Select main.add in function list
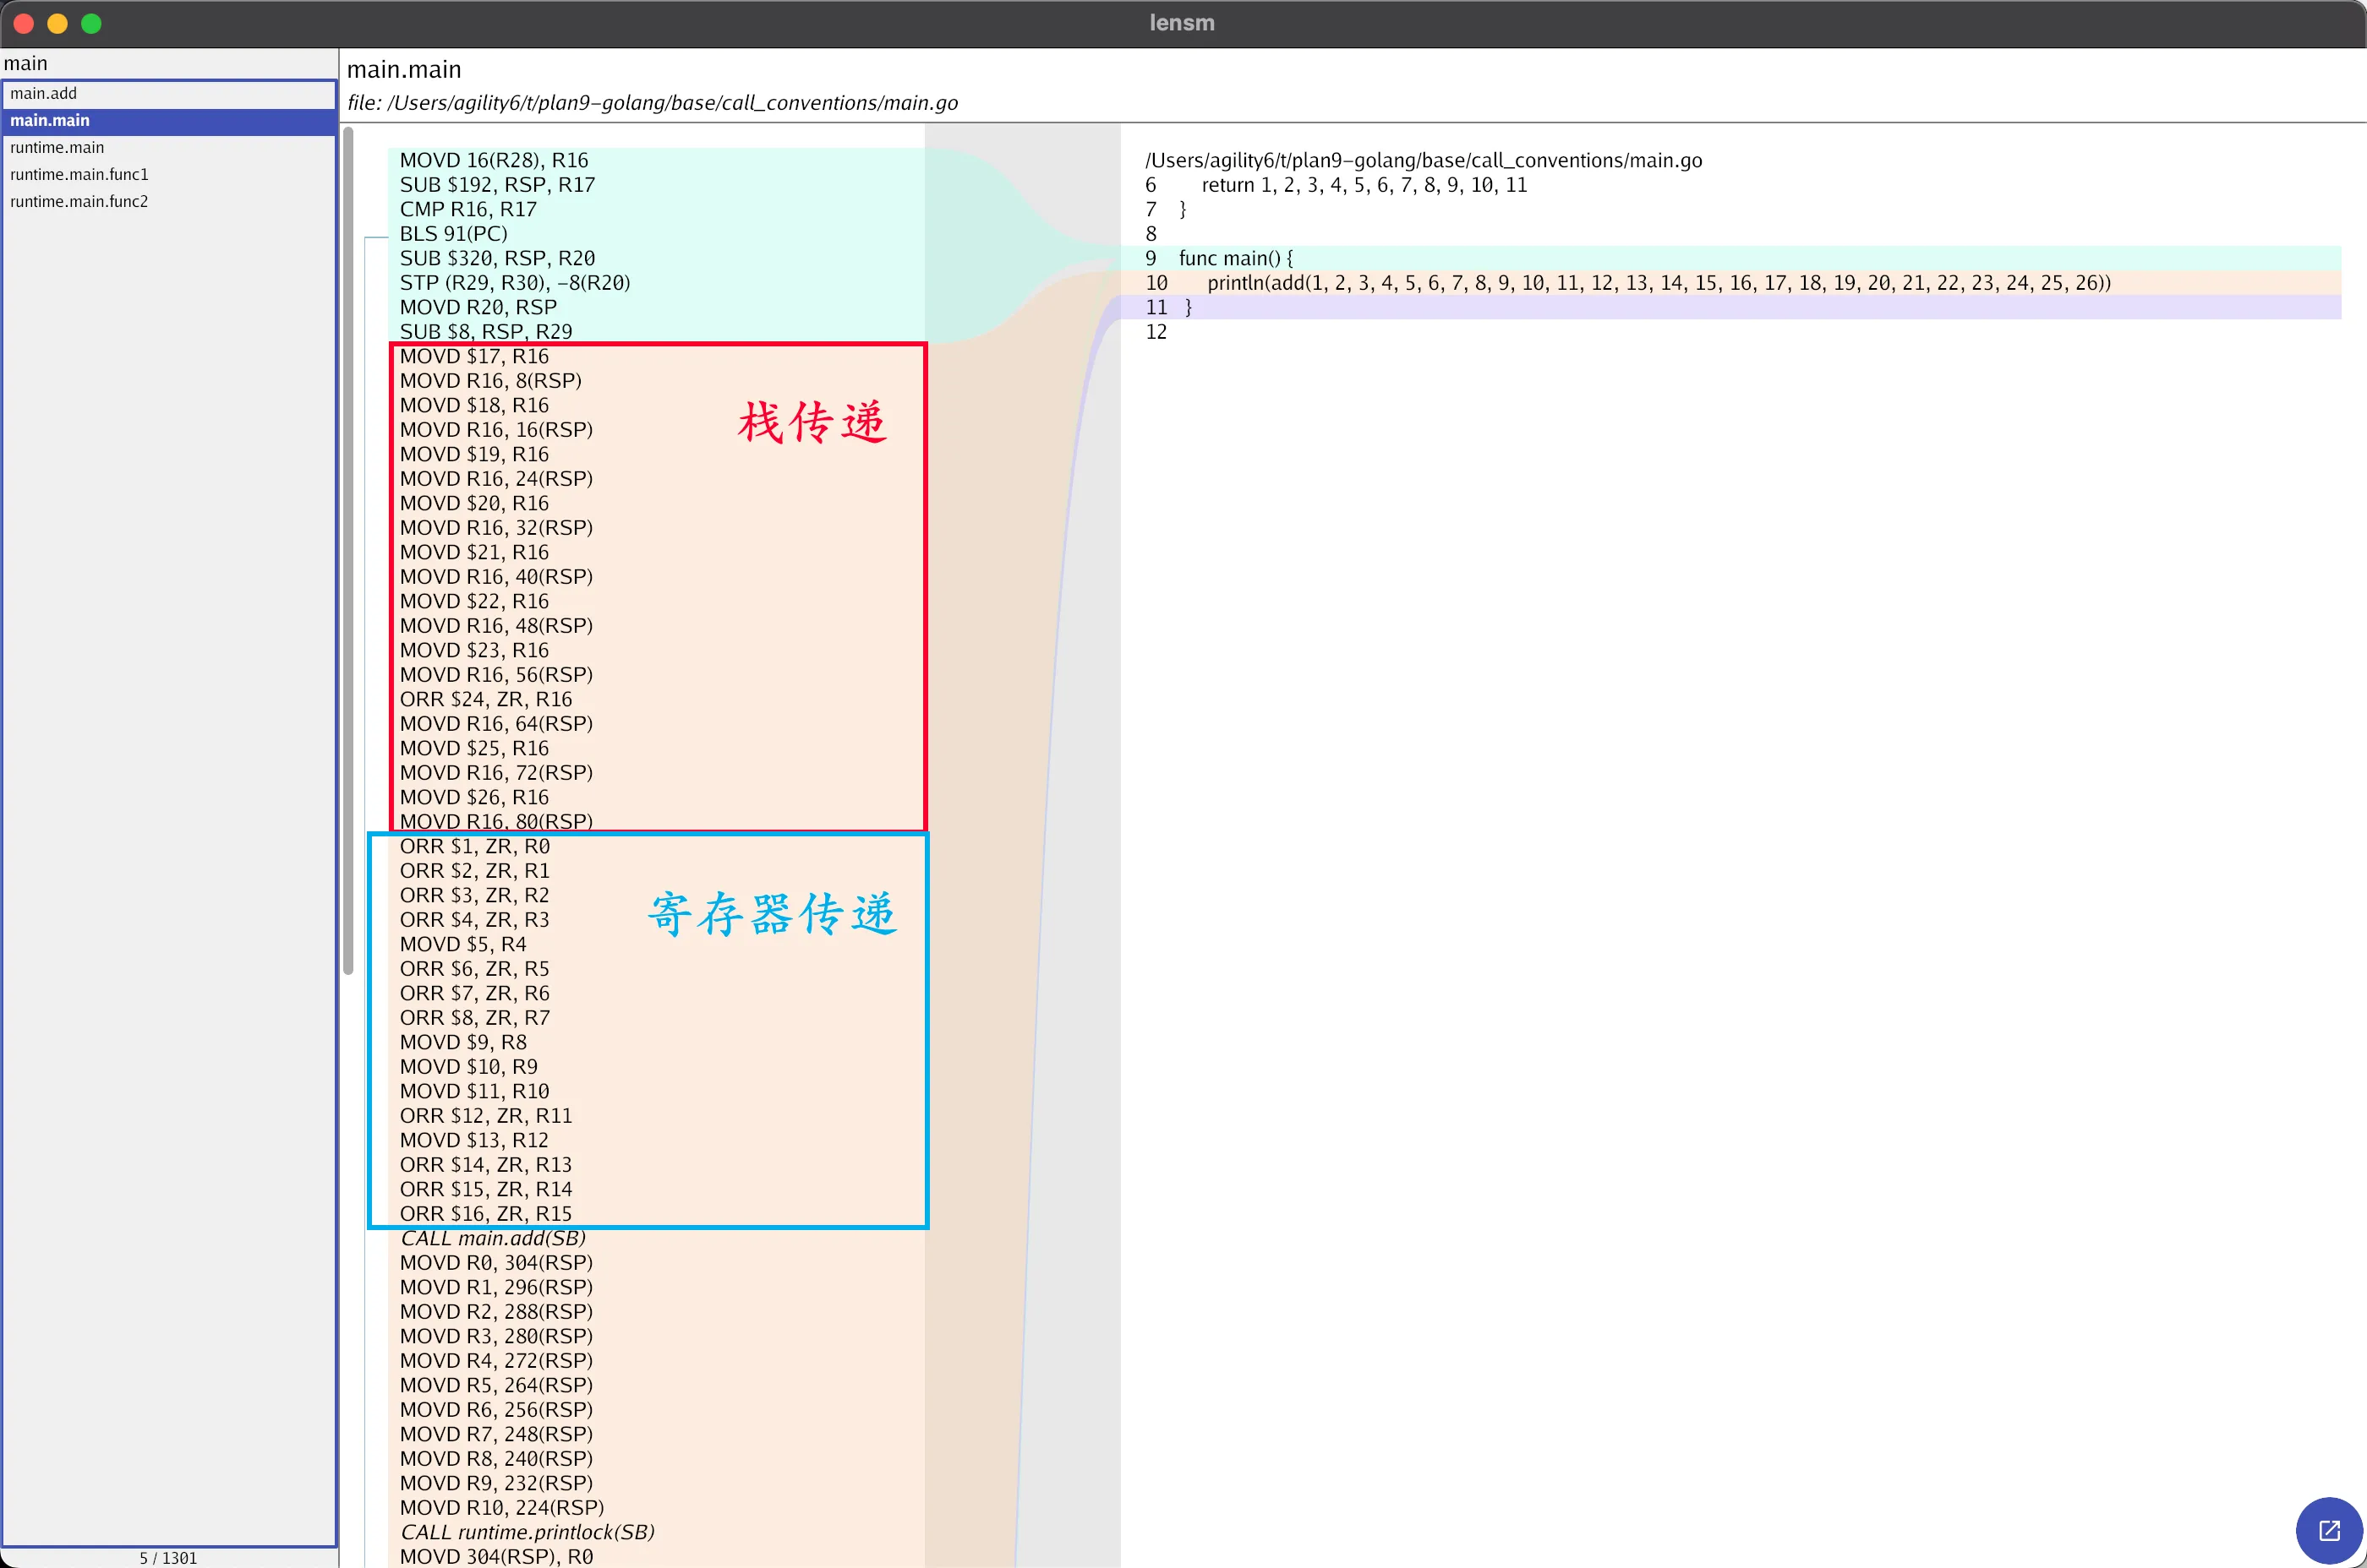The height and width of the screenshot is (1568, 2367). click(x=44, y=93)
